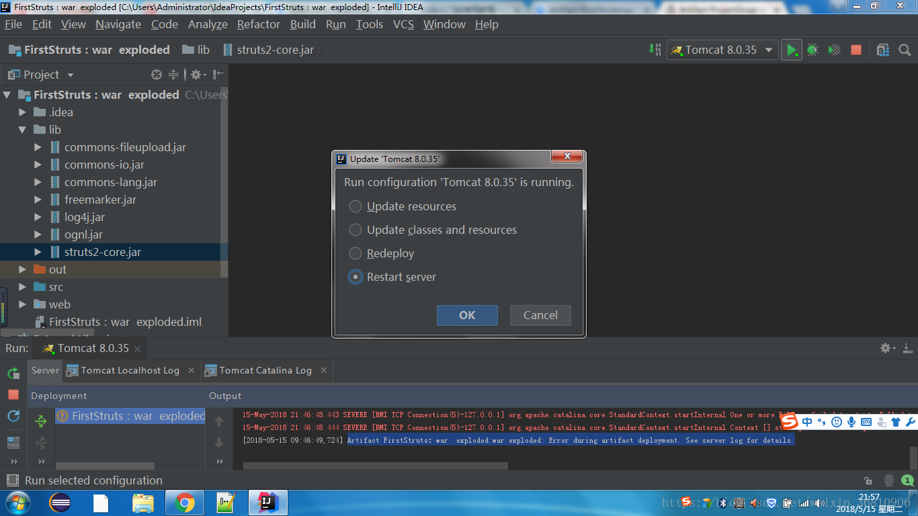Expand the src folder
The image size is (918, 516).
click(x=22, y=287)
